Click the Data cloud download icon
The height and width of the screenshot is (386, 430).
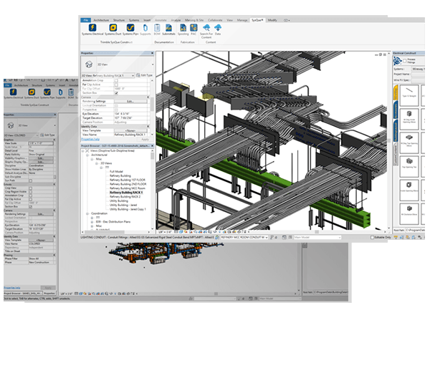pyautogui.click(x=218, y=29)
